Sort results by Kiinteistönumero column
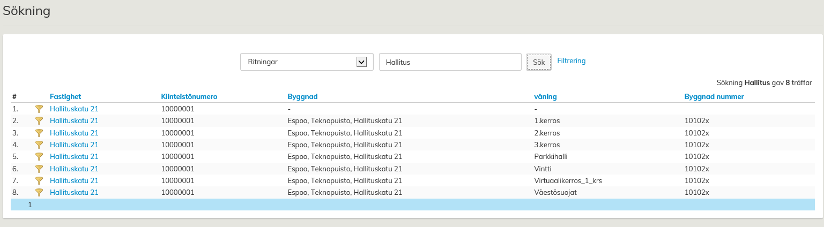824x227 pixels. pyautogui.click(x=189, y=97)
